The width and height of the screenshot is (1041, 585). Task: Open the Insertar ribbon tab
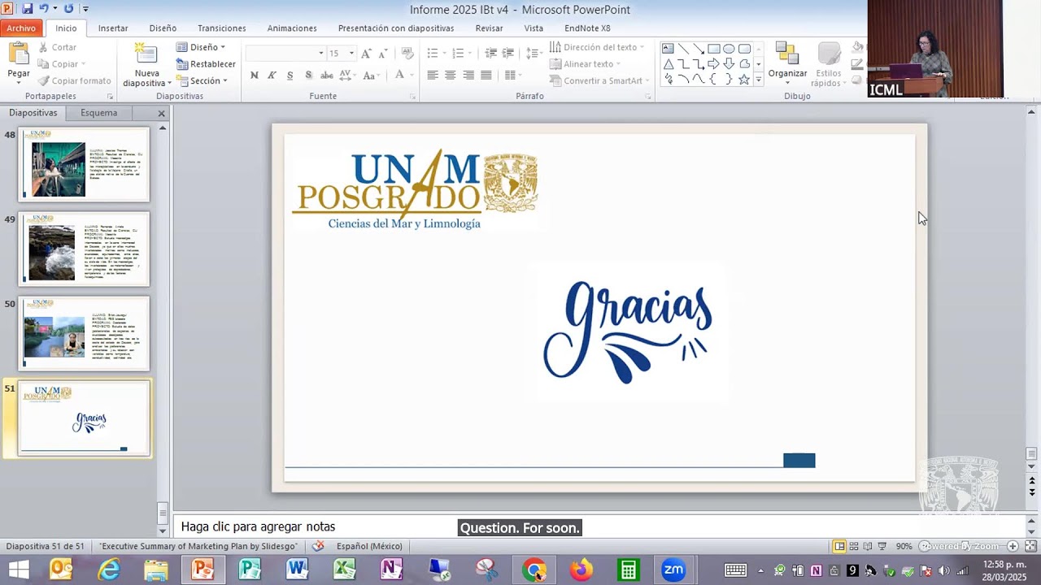(x=113, y=28)
